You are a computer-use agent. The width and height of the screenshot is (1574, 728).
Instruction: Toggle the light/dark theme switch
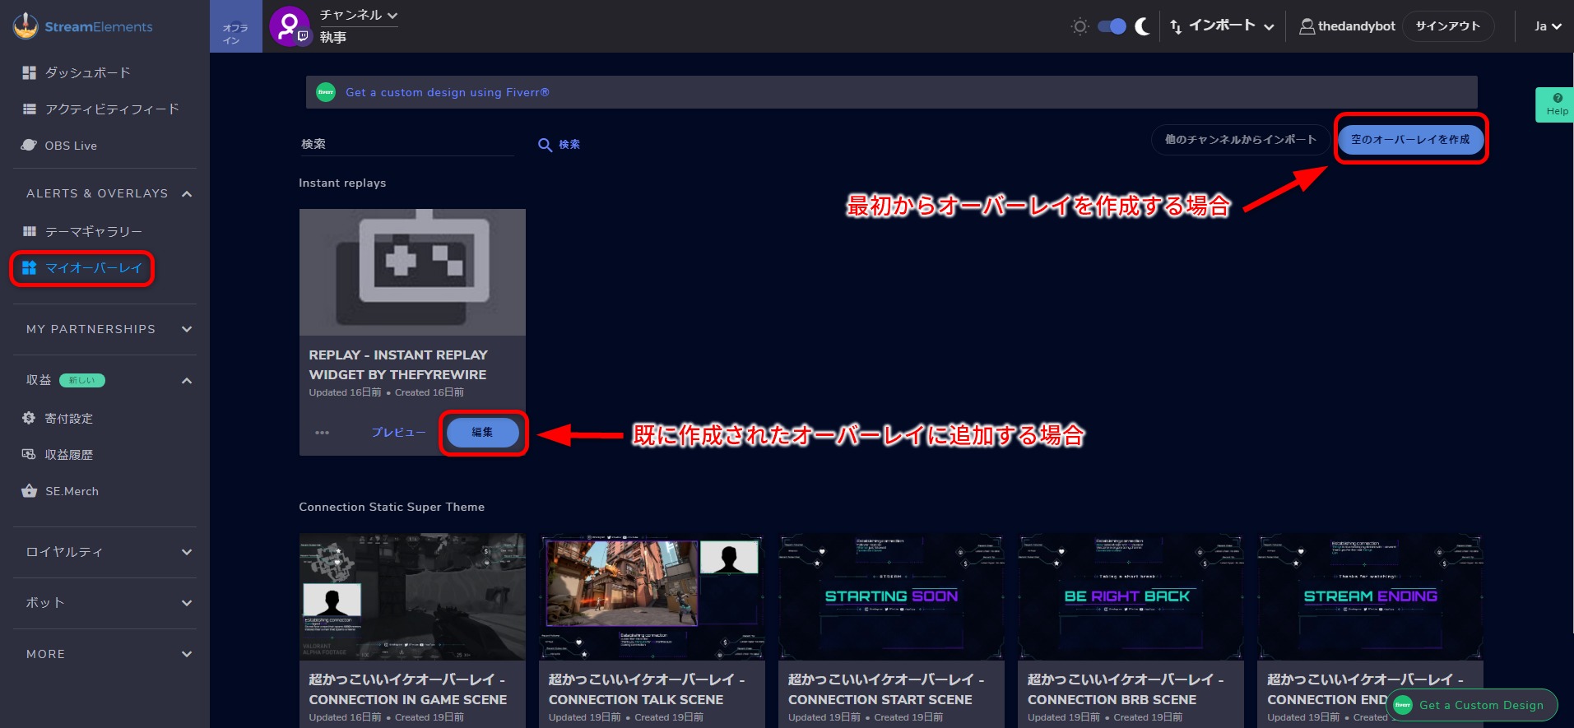coord(1112,26)
